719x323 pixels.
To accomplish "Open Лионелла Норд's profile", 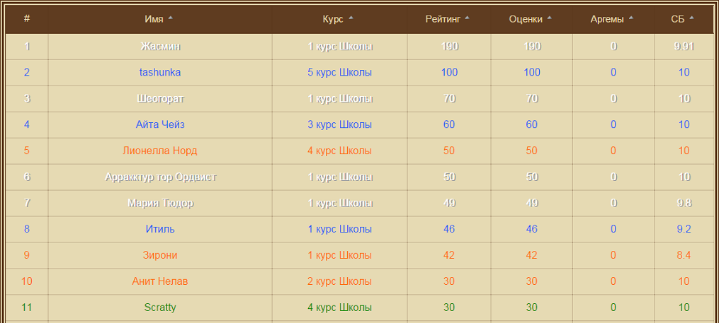I will (x=160, y=151).
